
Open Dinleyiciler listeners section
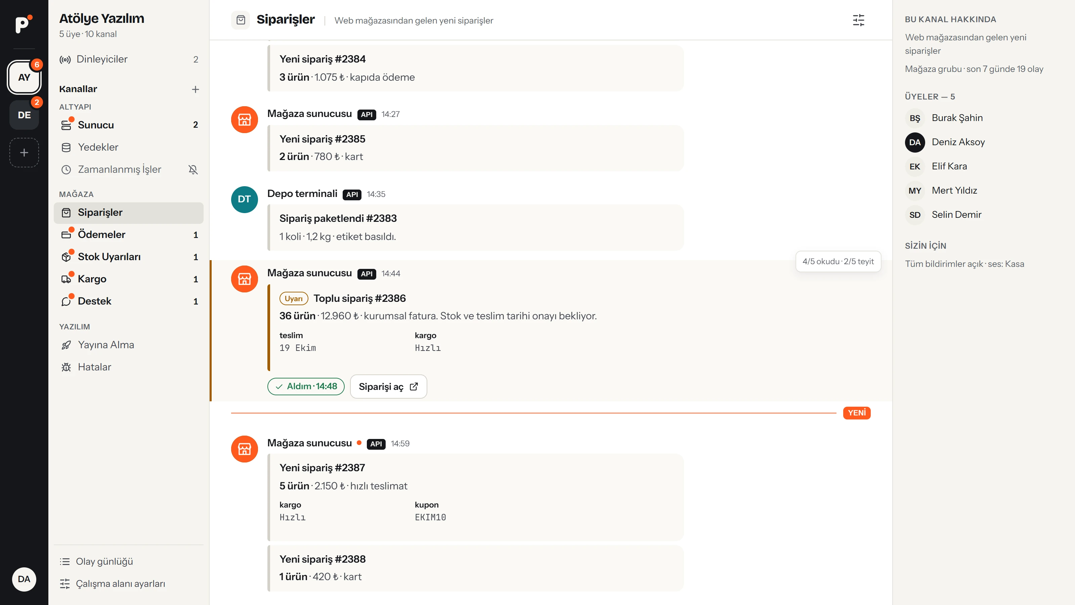pos(129,59)
